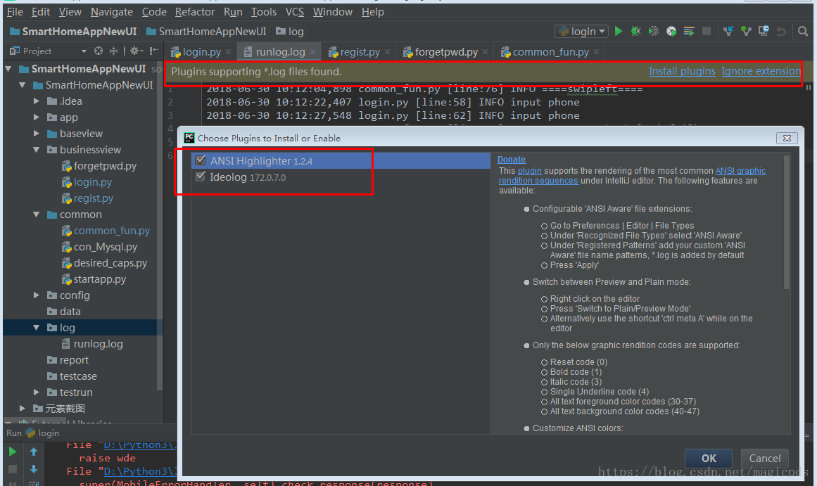The image size is (817, 486).
Task: Uncheck the Ideolog plugin checkbox
Action: (201, 177)
